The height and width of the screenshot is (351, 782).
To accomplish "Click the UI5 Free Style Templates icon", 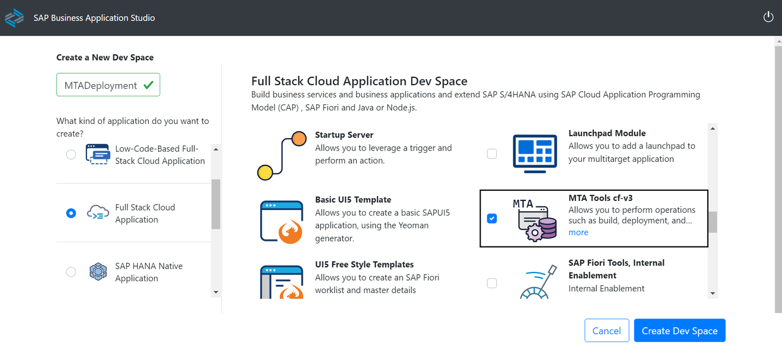I will [x=282, y=282].
